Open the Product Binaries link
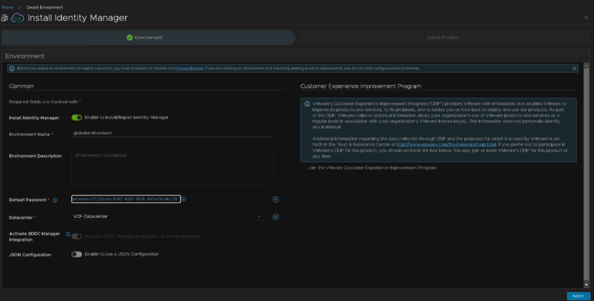The height and width of the screenshot is (301, 594). pyautogui.click(x=189, y=68)
